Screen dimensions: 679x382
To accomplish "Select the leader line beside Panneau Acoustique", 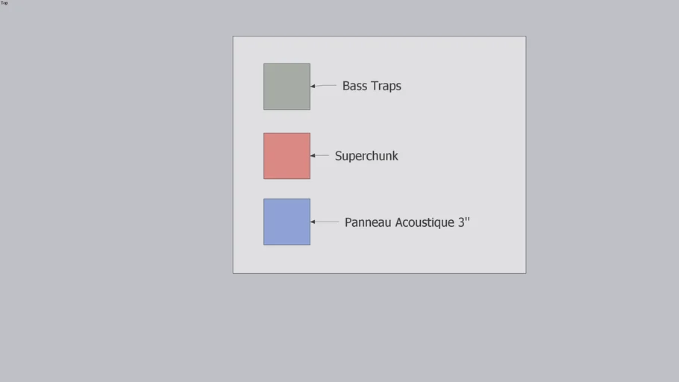I will [328, 222].
